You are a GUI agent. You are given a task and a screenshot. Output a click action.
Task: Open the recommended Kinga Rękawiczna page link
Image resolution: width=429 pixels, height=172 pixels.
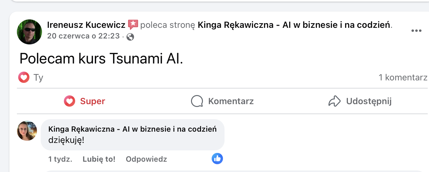pos(294,25)
